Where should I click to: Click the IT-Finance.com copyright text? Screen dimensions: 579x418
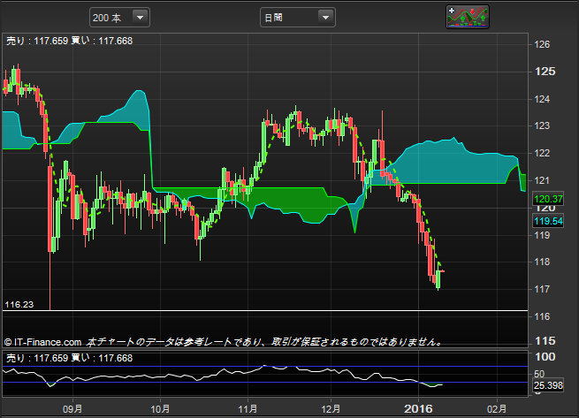pos(42,342)
